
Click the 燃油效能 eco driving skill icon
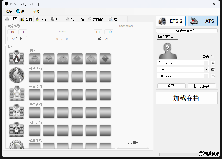tap(16, 144)
